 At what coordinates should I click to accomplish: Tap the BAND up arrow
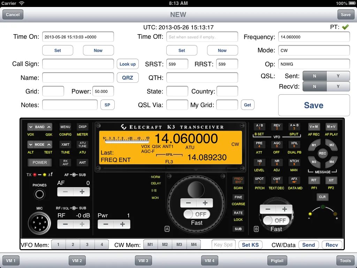point(49,127)
